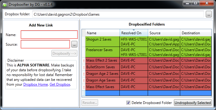
Task: Click the disabled Dropboxify --> button
Action: (64, 53)
